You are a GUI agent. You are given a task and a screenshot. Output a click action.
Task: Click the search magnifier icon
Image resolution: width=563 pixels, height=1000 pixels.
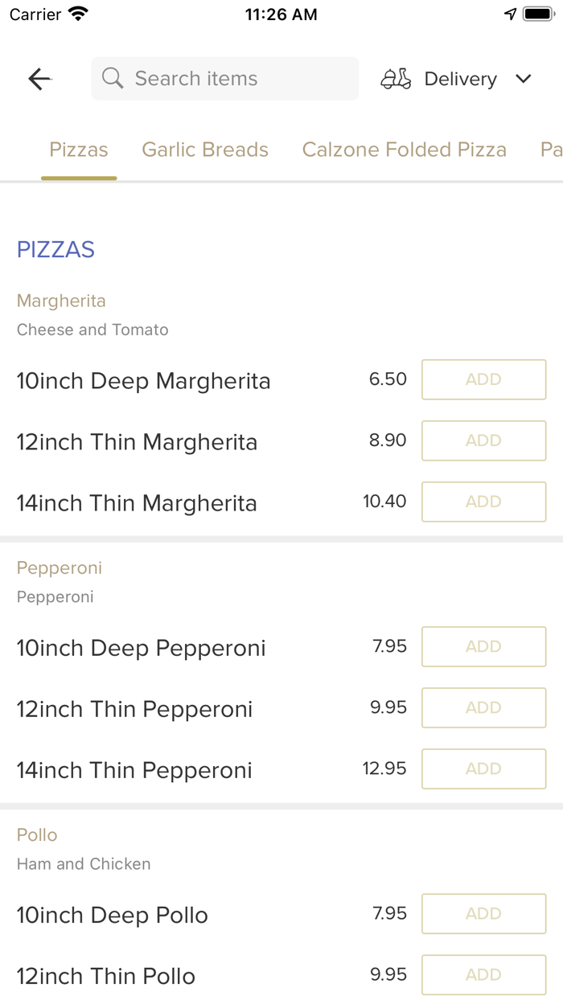pyautogui.click(x=113, y=79)
